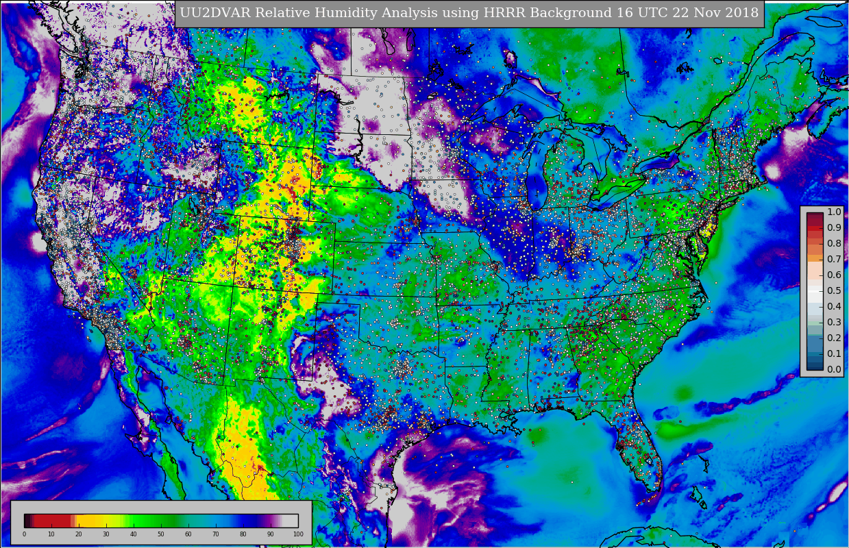Viewport: 849px width, 548px height.
Task: Select the '0.6' label on right colorbar
Action: pos(834,275)
